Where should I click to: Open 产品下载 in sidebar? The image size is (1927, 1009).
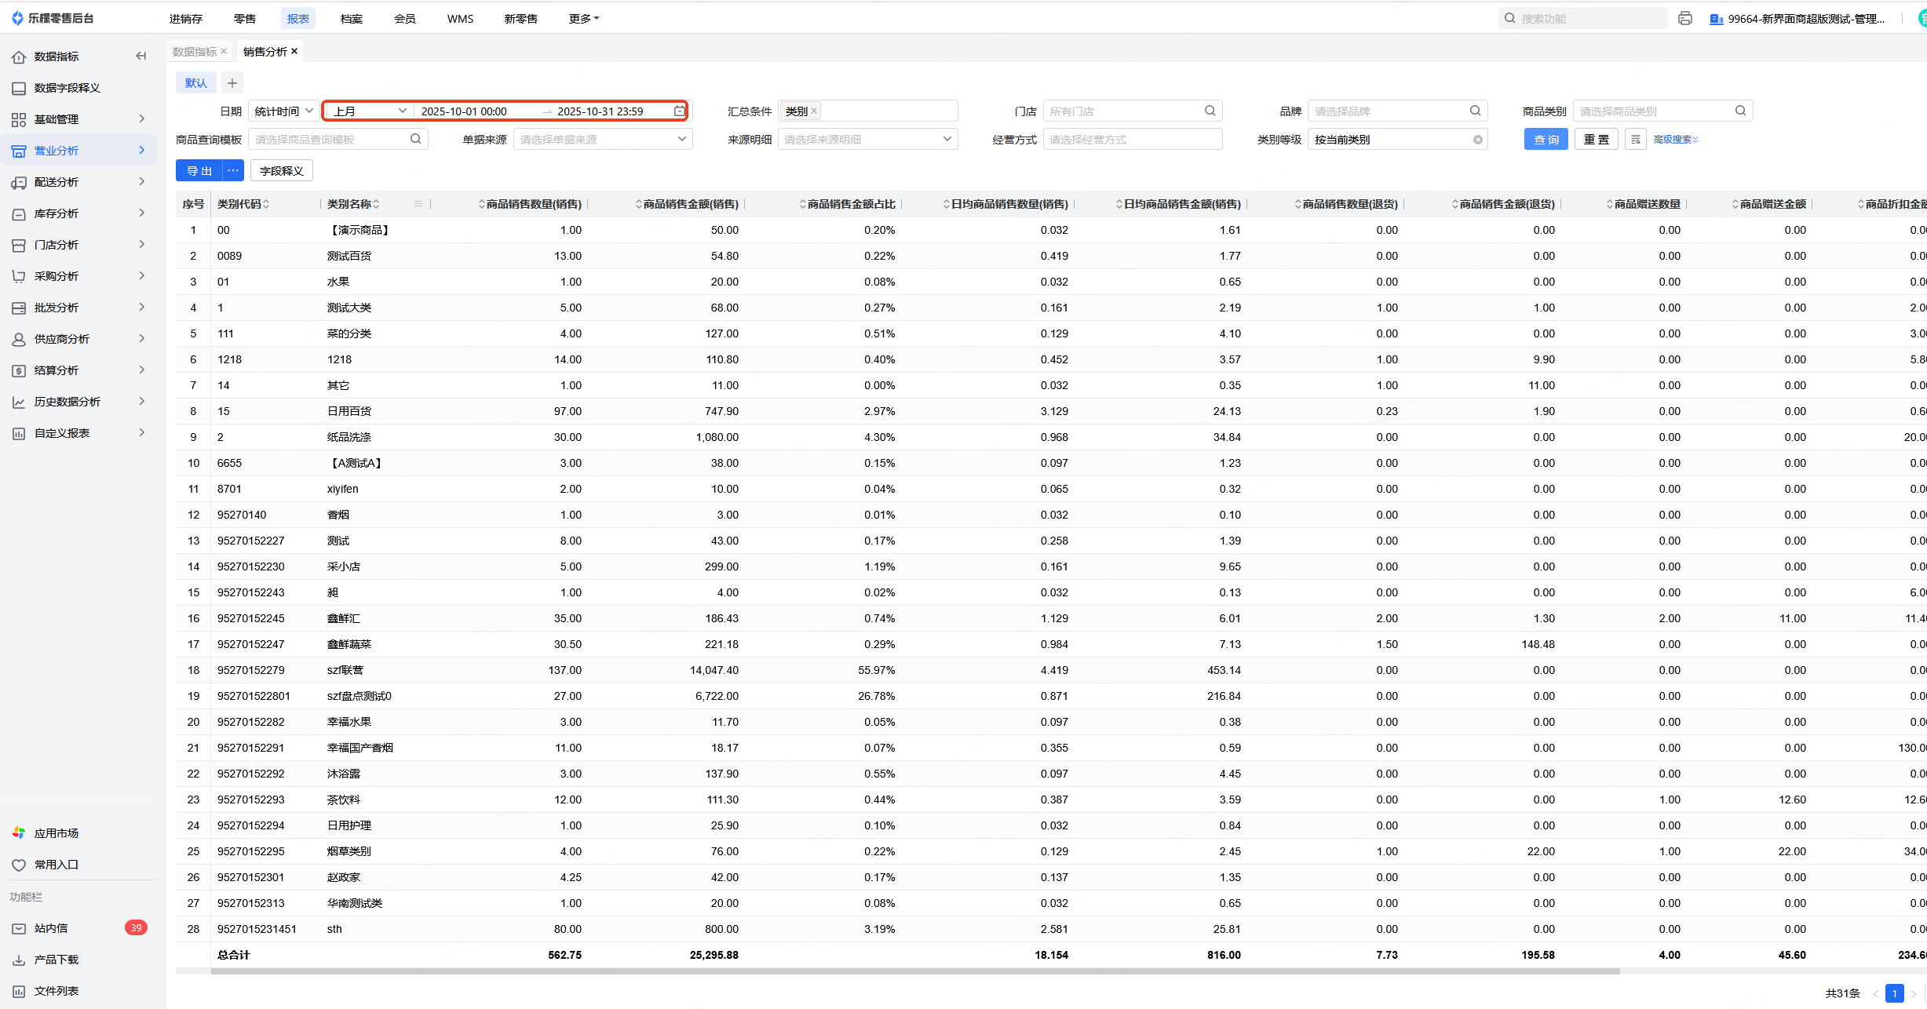click(56, 960)
